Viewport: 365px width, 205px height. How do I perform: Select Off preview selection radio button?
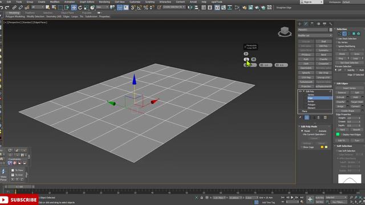[x=336, y=70]
